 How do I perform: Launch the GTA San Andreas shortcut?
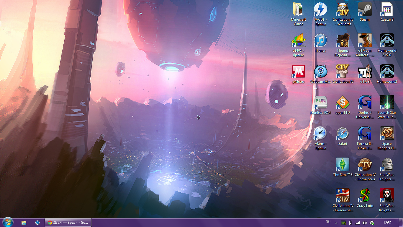(x=365, y=45)
